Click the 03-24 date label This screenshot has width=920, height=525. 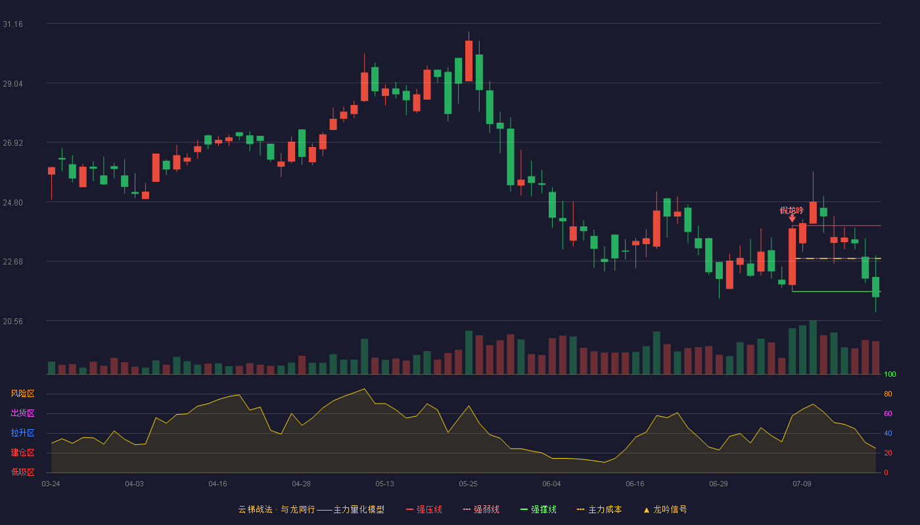51,484
